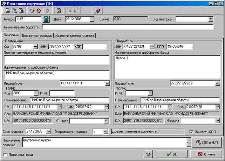Viewport: 225px width, 161px height.
Task: Open help via the purple book icon
Action: pyautogui.click(x=98, y=11)
